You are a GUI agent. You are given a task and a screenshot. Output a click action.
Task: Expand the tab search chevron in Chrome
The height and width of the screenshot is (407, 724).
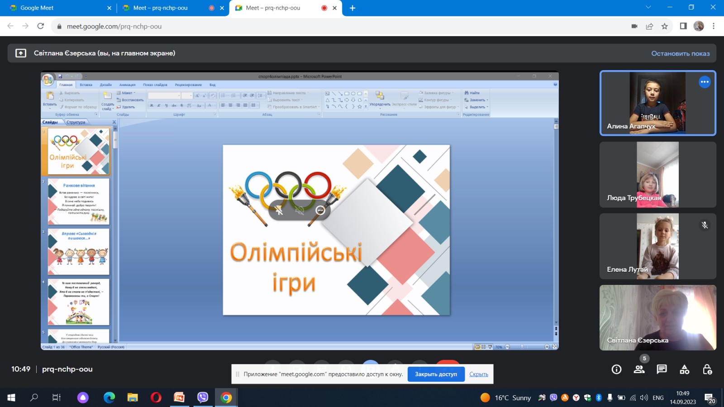(648, 8)
